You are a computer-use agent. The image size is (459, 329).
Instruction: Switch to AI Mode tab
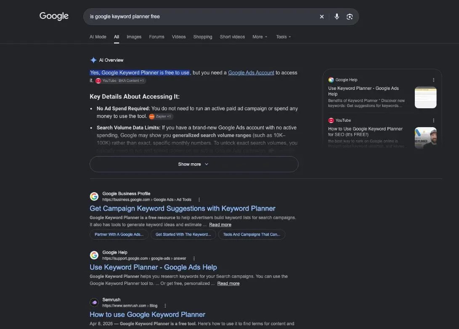pos(98,37)
